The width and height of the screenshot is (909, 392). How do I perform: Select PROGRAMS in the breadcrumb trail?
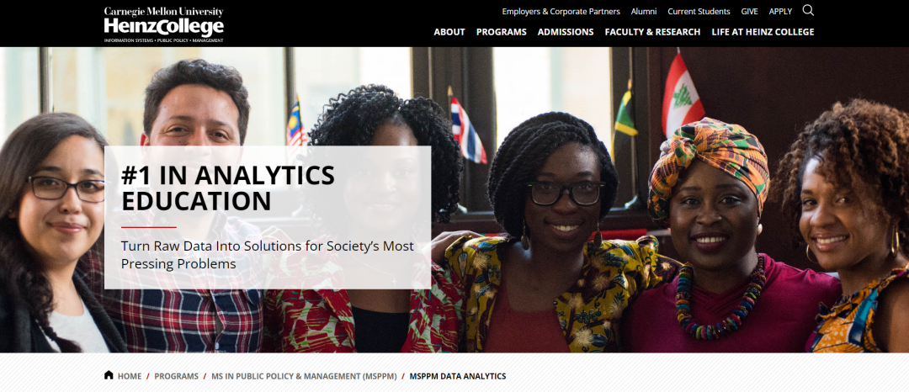pos(176,376)
